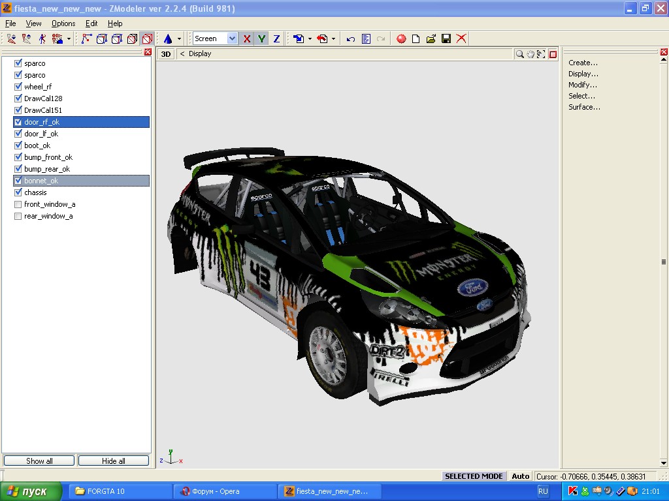Image resolution: width=669 pixels, height=501 pixels.
Task: Open the undo history list icon
Action: 366,38
